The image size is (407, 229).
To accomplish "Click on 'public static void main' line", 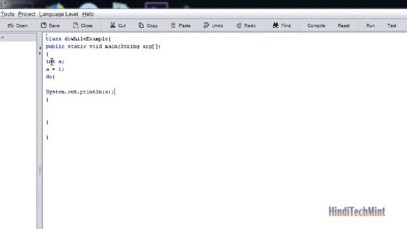I will tap(103, 46).
